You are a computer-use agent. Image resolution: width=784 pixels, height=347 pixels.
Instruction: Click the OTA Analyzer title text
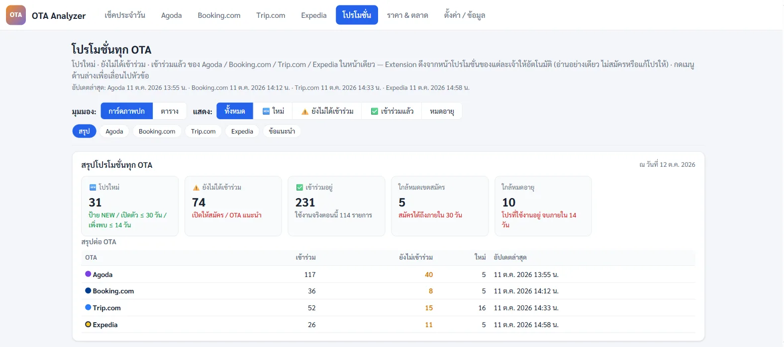[x=59, y=15]
